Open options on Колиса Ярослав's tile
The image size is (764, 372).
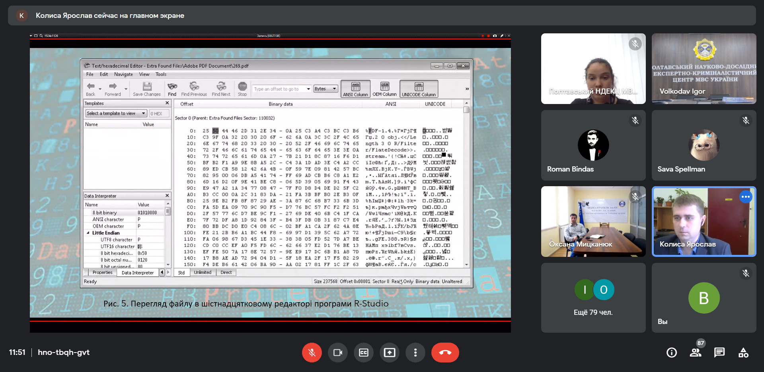(746, 197)
